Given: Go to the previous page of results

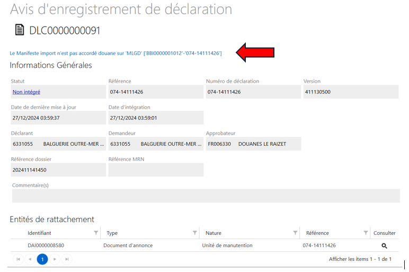Looking at the screenshot, I should point(30,259).
